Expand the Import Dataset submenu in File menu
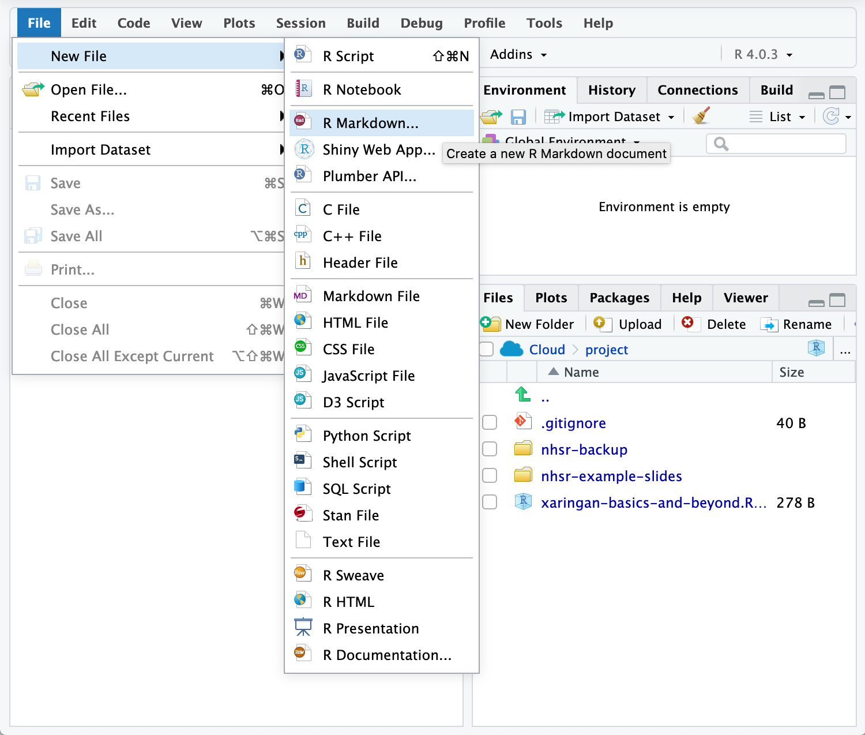The image size is (865, 735). point(151,149)
